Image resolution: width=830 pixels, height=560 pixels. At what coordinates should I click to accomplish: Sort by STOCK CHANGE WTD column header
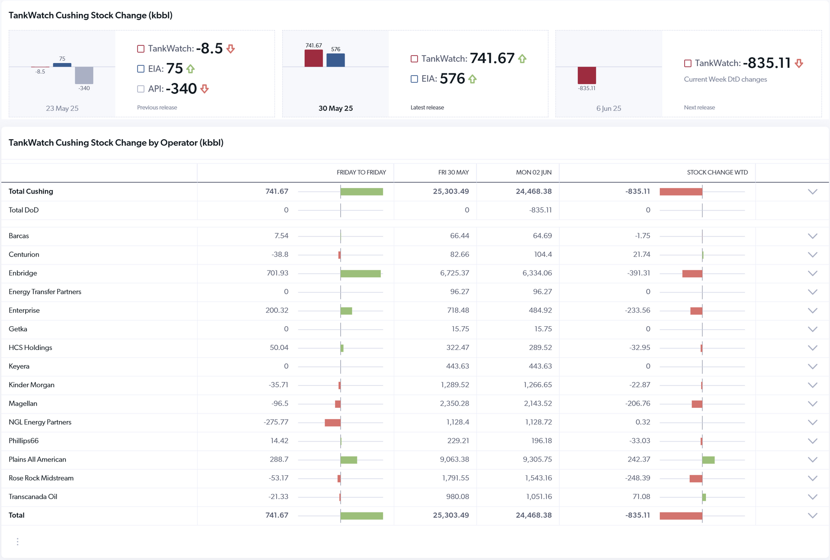718,172
